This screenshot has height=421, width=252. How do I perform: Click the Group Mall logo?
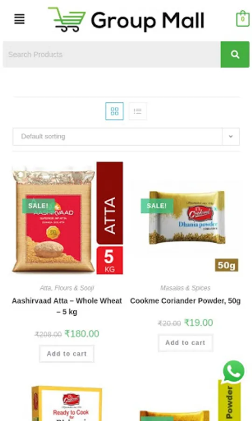[126, 20]
